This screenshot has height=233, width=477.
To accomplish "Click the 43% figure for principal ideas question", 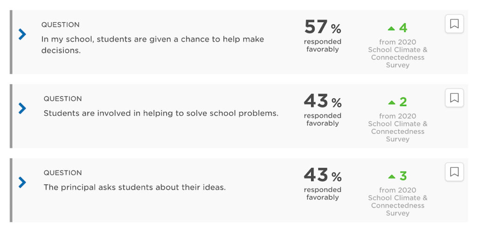I will pos(322,184).
